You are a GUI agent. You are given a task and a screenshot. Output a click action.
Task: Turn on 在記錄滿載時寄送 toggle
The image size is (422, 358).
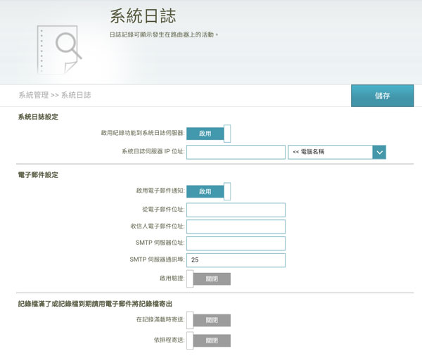point(208,321)
